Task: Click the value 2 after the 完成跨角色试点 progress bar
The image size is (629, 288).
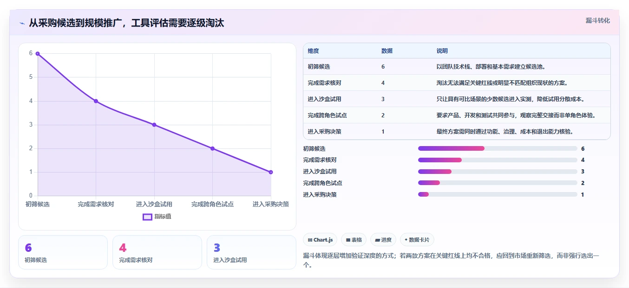Action: click(x=583, y=183)
